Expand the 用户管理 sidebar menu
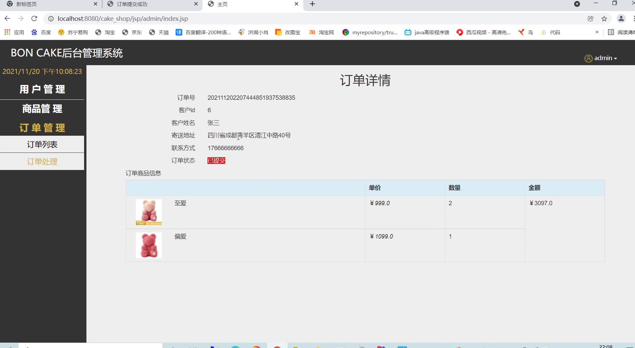Viewport: 635px width, 348px height. [42, 89]
